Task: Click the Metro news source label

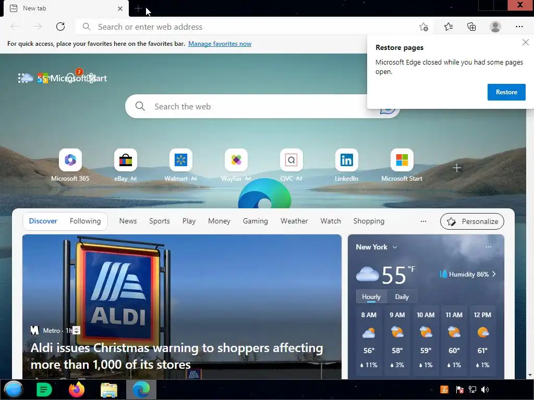Action: [51, 331]
